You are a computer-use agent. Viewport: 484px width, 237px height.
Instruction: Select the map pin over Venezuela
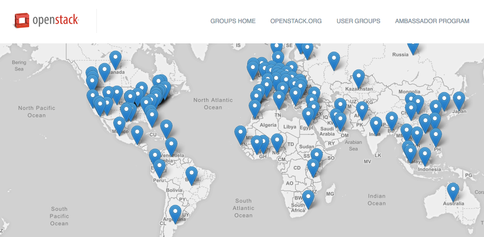pos(172,146)
